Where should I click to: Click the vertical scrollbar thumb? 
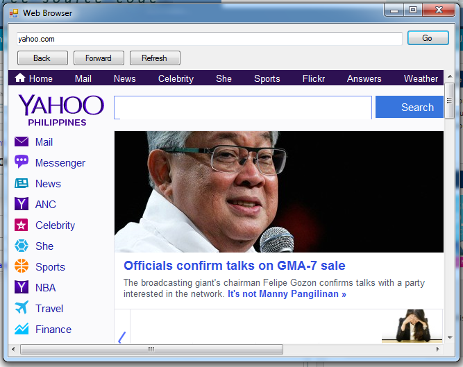point(450,101)
